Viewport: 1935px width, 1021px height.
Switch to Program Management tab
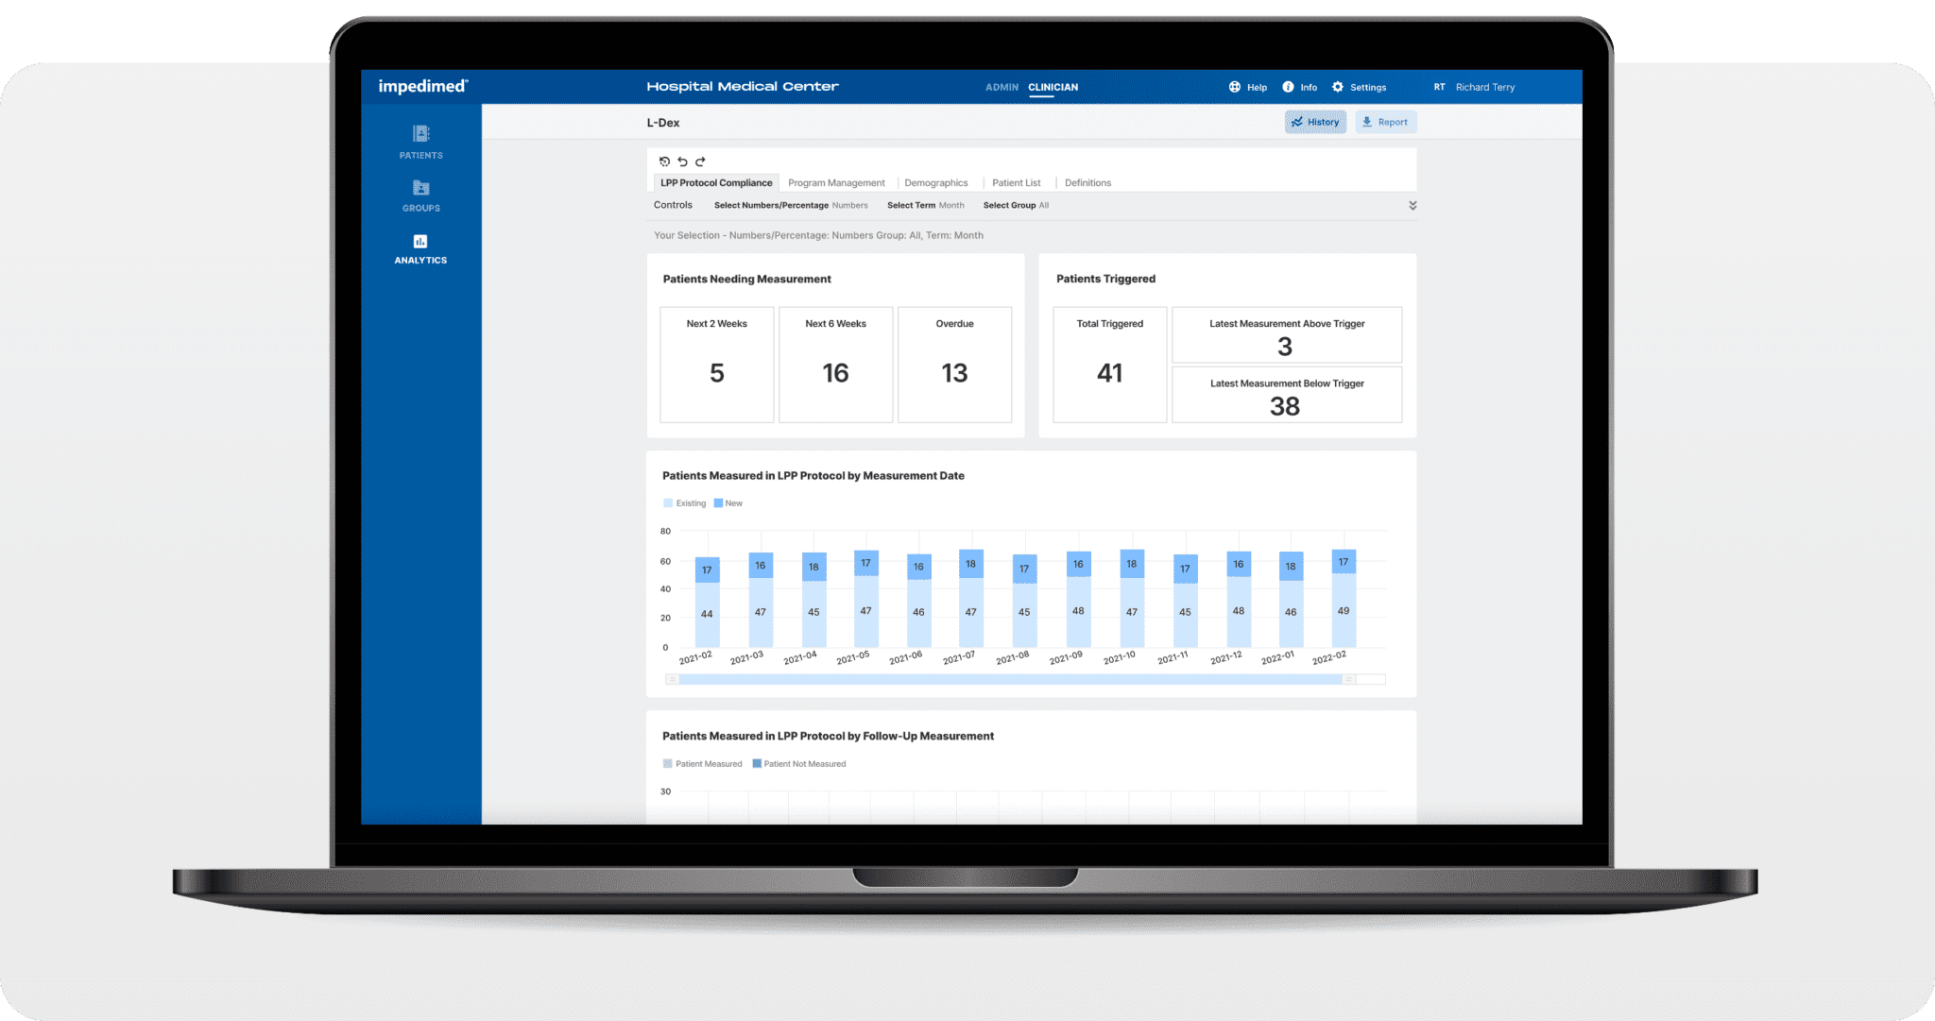(836, 183)
